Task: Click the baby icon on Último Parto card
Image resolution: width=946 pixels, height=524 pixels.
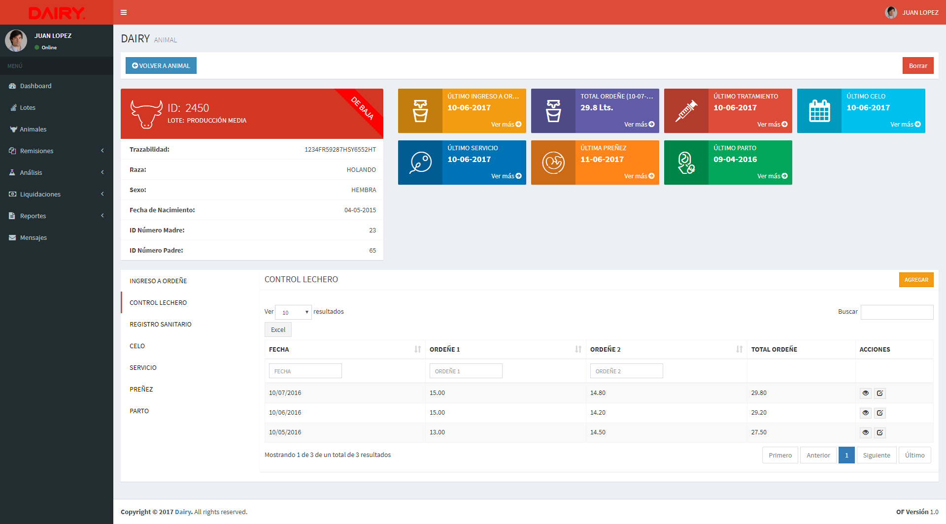Action: pyautogui.click(x=686, y=163)
